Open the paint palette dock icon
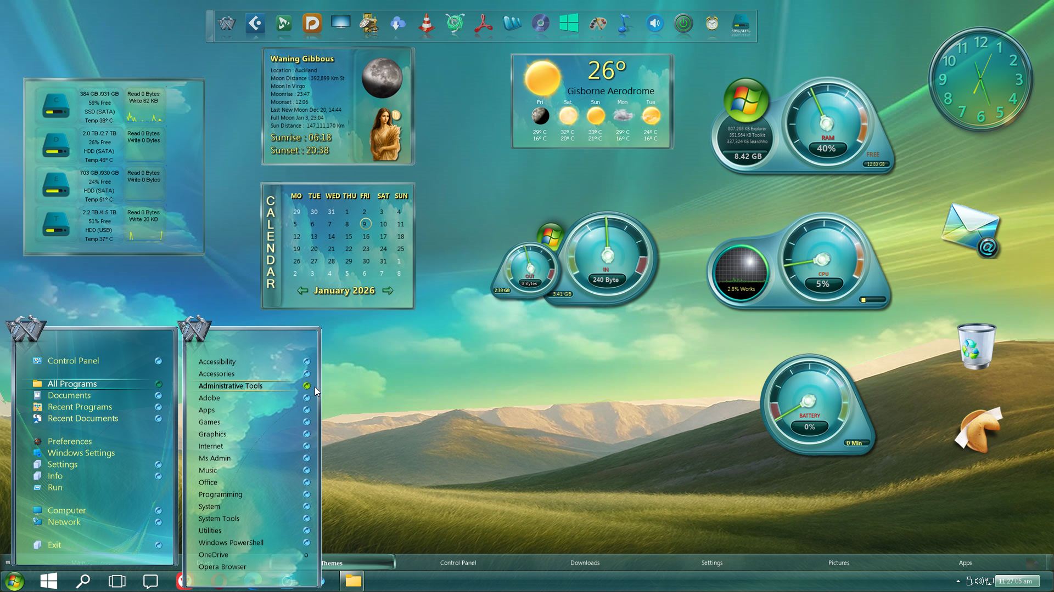This screenshot has width=1054, height=592. [x=597, y=24]
